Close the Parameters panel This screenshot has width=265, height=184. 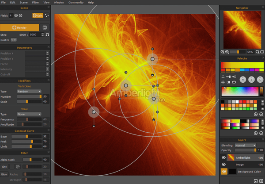(x=49, y=47)
